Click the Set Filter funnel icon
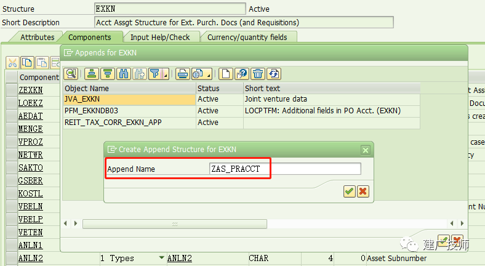This screenshot has height=266, width=485. (155, 74)
